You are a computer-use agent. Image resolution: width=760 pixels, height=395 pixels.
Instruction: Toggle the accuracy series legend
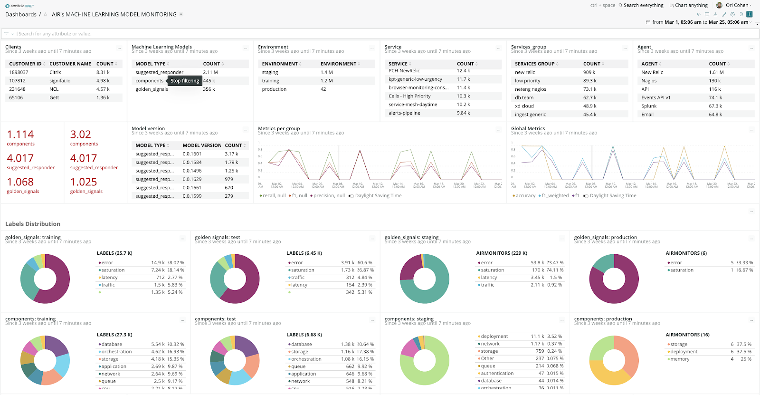click(524, 196)
